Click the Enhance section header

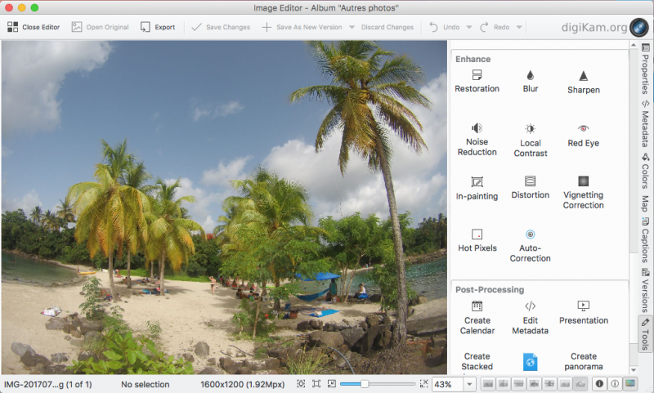[473, 59]
